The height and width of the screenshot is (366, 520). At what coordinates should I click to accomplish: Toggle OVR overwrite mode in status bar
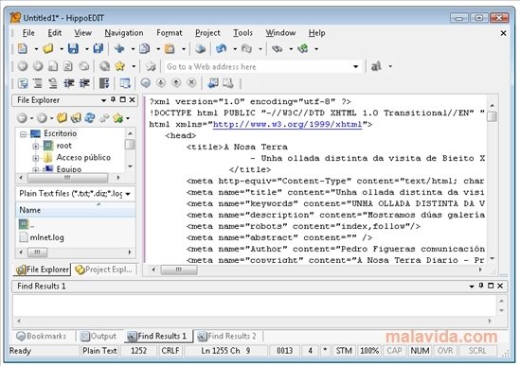coord(445,351)
